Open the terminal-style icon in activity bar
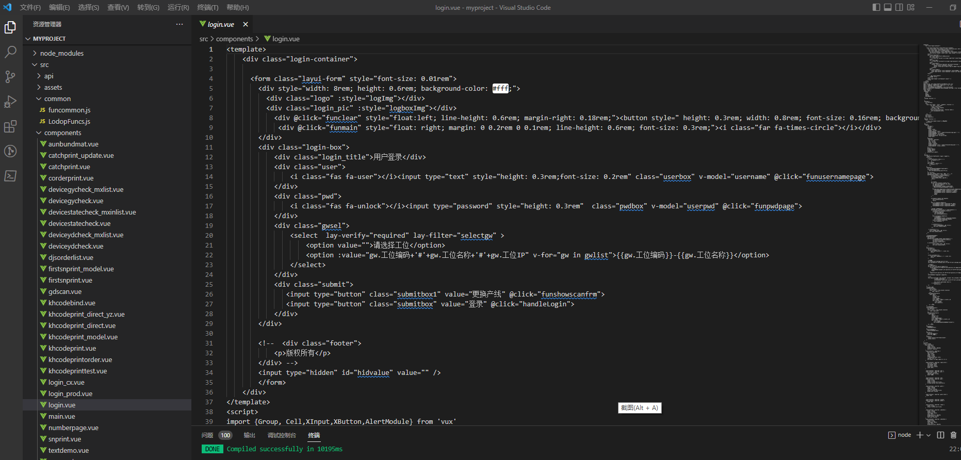This screenshot has width=961, height=460. (10, 176)
